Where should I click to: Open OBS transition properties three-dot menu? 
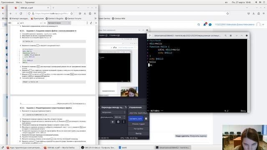tap(124, 122)
